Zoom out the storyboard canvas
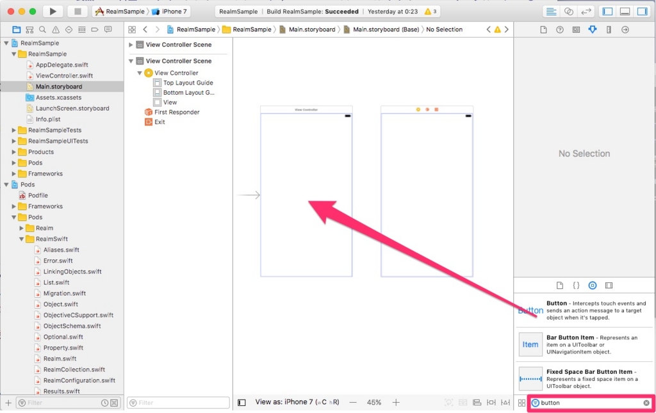 353,402
